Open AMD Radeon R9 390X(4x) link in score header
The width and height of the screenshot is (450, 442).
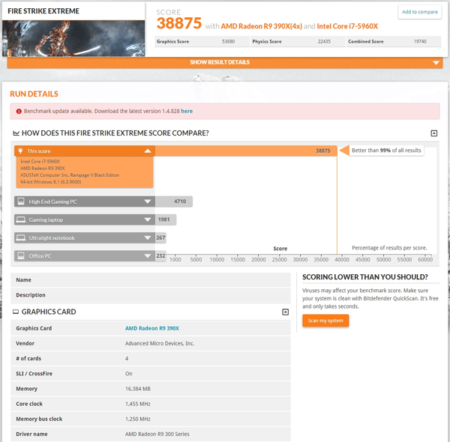coord(261,26)
